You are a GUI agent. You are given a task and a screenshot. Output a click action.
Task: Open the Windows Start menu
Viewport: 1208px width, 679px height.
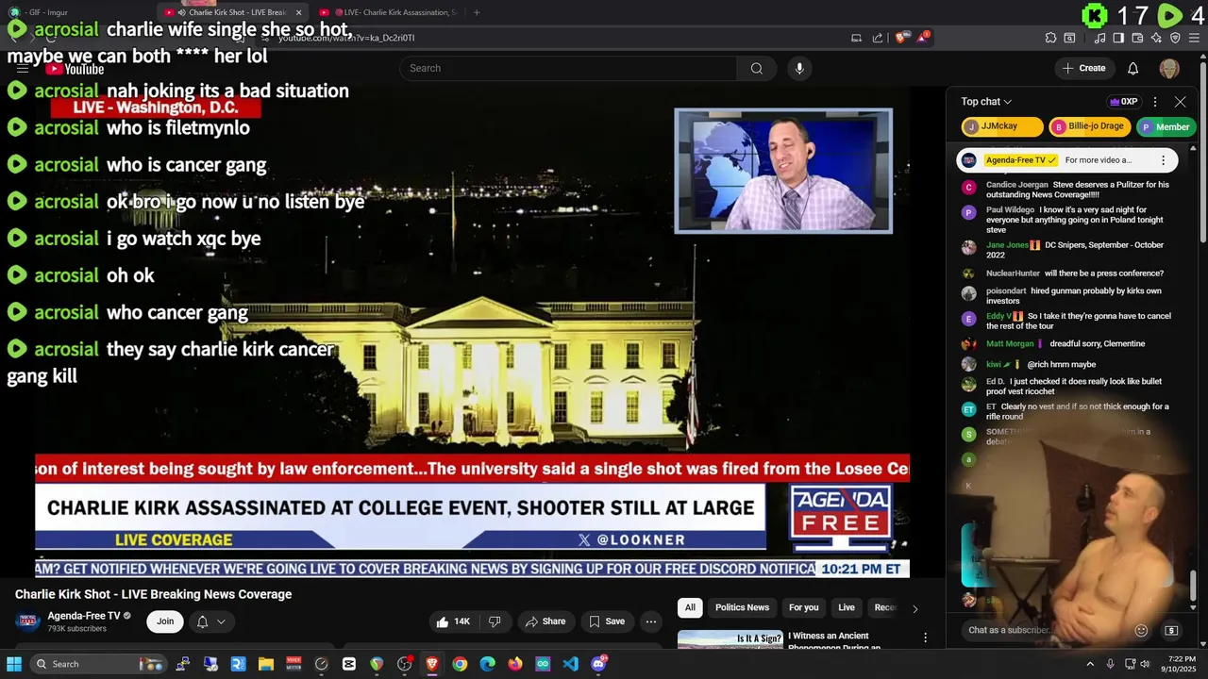(x=14, y=664)
